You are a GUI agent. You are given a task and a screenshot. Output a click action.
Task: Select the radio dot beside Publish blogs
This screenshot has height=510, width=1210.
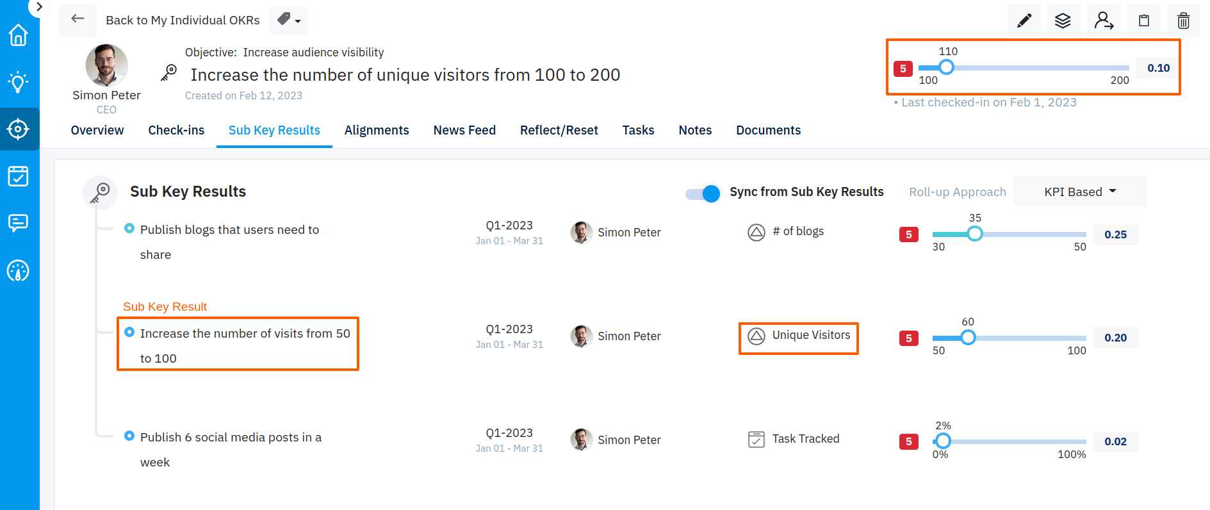(129, 229)
